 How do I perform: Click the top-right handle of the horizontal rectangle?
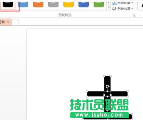[x=128, y=91]
